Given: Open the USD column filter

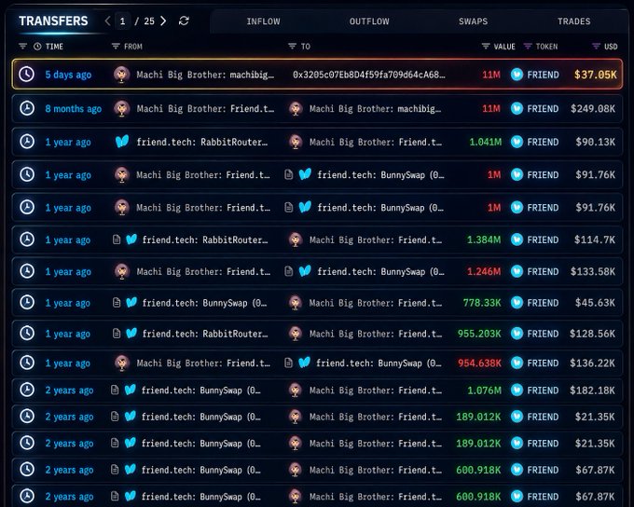Looking at the screenshot, I should coord(596,46).
